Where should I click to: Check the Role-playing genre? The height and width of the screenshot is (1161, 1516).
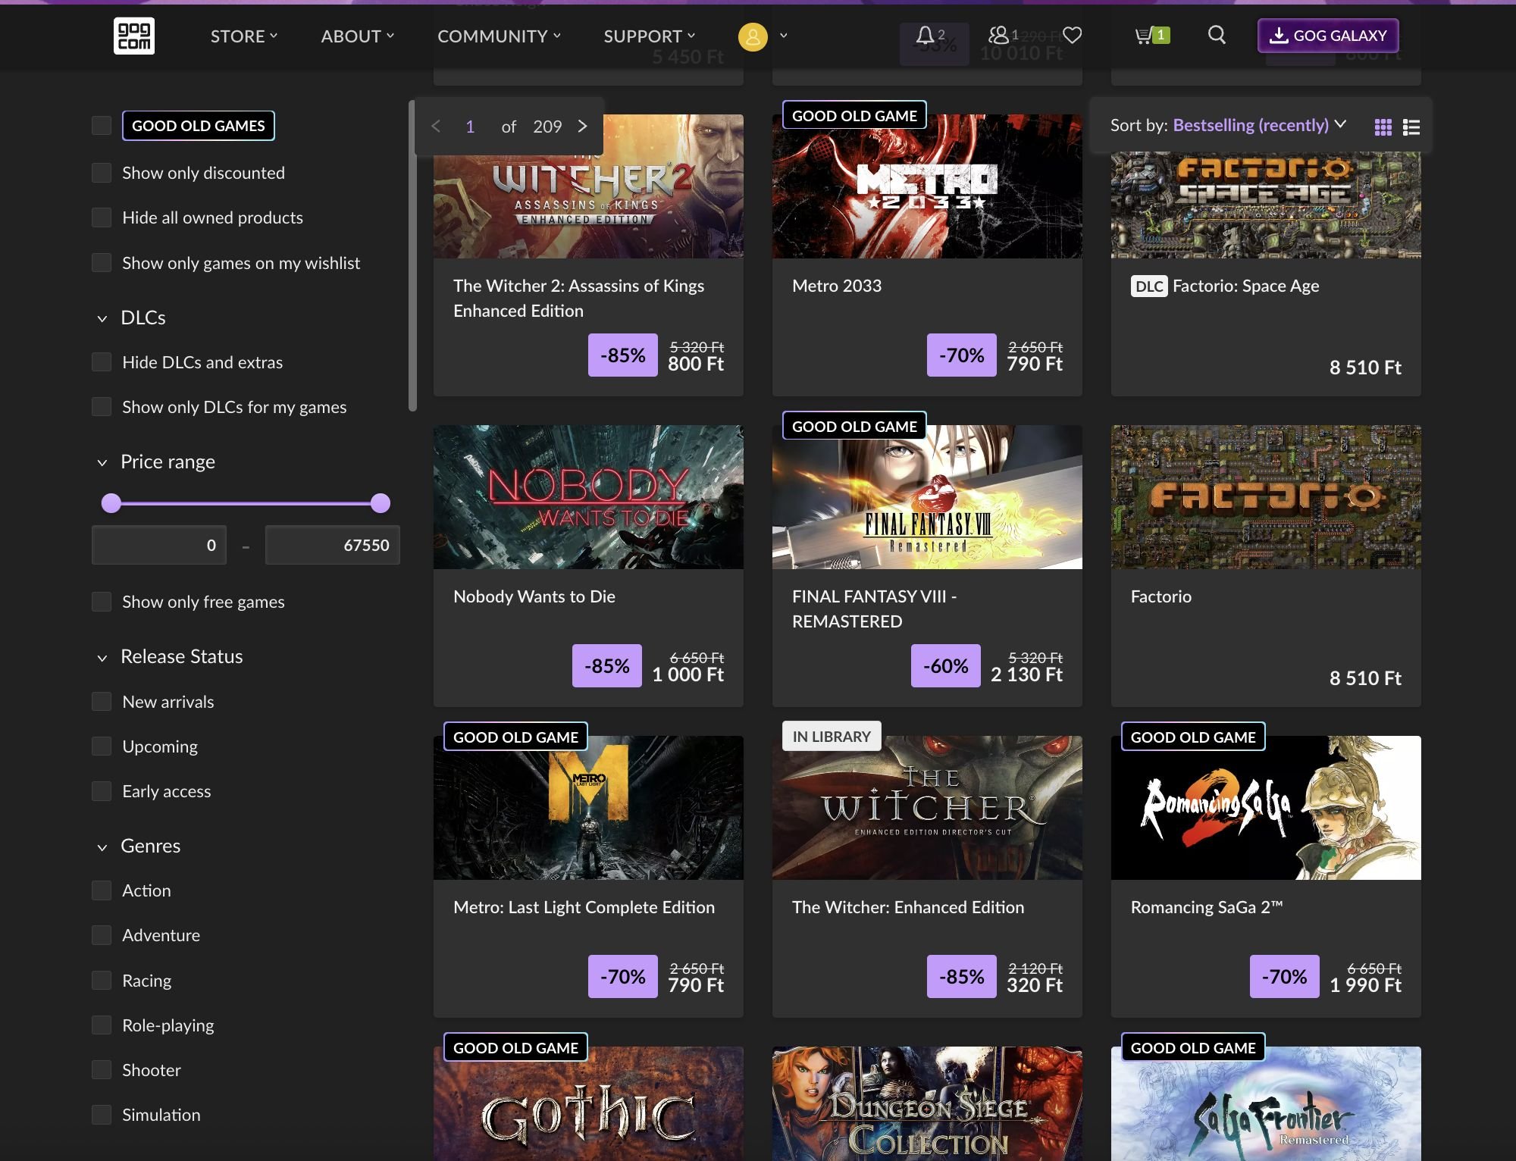[102, 1025]
